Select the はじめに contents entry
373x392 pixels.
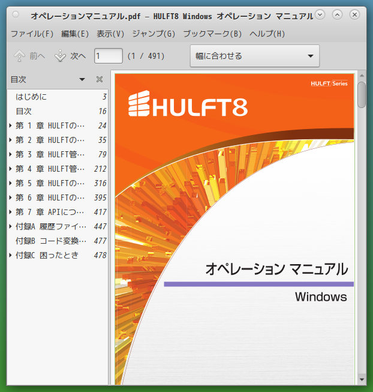(58, 97)
